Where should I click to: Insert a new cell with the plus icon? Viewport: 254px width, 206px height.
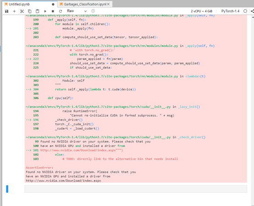[x=14, y=11]
